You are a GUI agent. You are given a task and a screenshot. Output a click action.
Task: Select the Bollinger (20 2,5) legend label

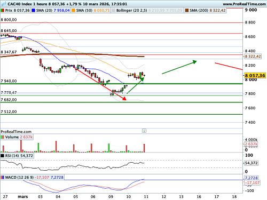131,11
